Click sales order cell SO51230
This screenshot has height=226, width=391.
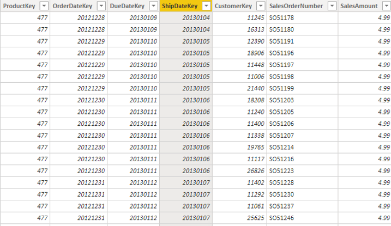(302, 194)
